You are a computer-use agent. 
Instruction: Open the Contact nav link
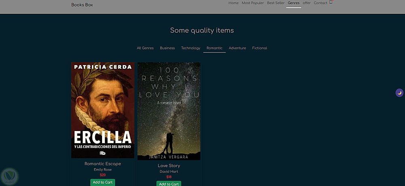320,3
